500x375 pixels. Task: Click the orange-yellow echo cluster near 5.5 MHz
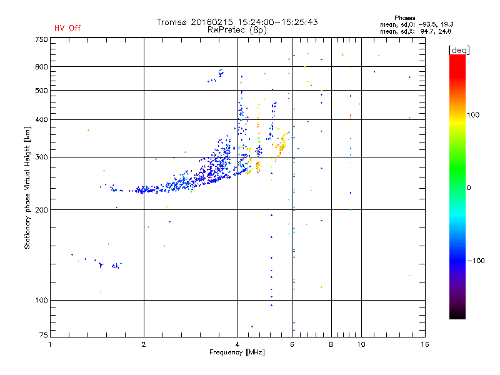pyautogui.click(x=281, y=145)
